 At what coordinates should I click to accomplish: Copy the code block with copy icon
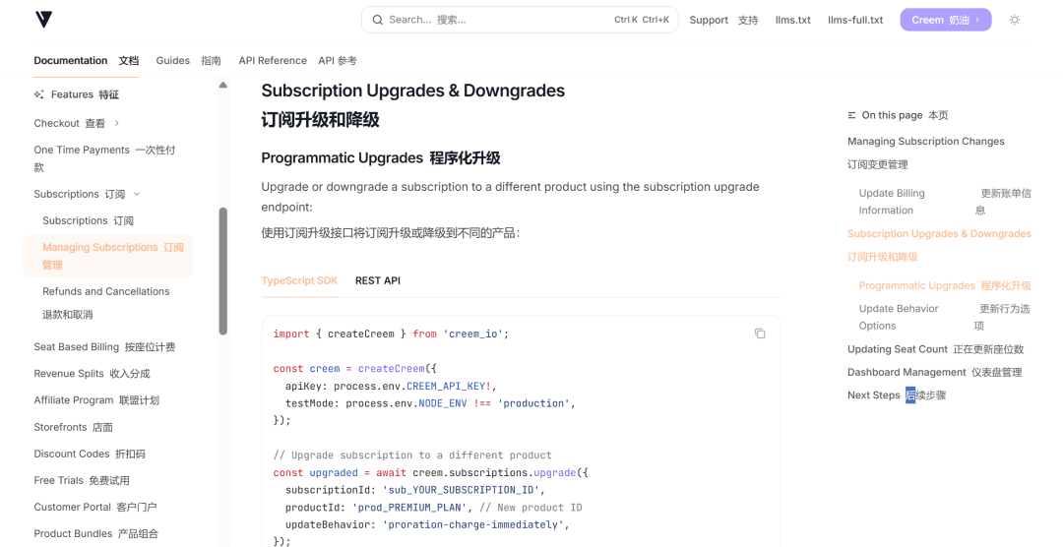(x=760, y=334)
